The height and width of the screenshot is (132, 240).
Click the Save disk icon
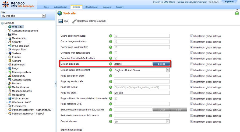click(x=60, y=21)
